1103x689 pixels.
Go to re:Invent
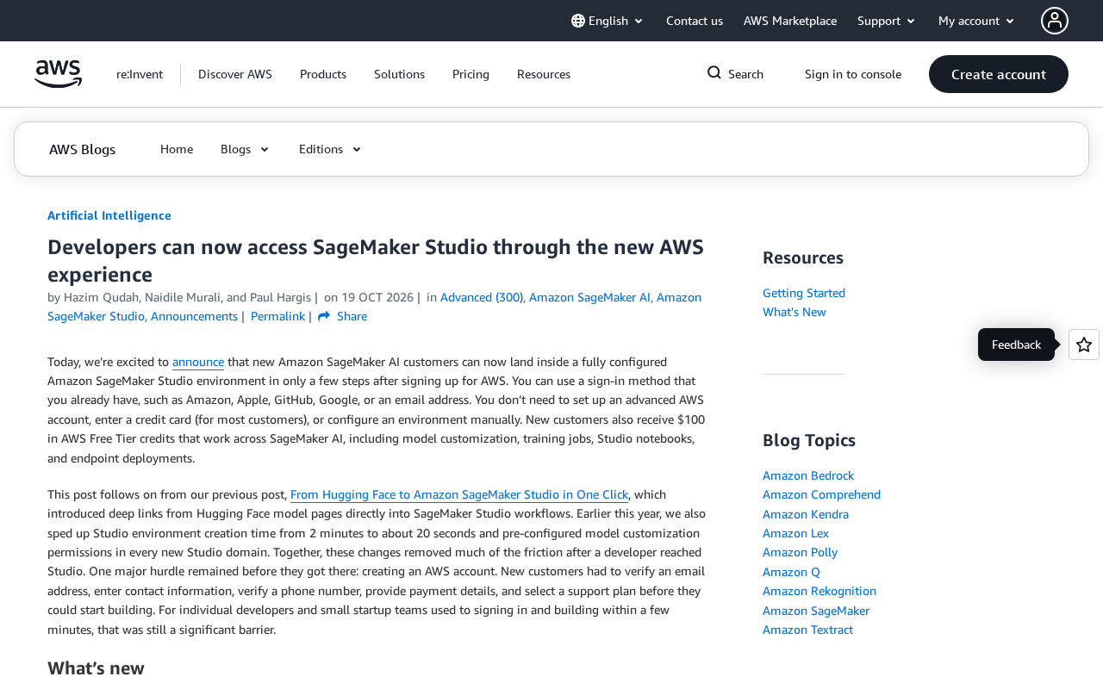[140, 74]
